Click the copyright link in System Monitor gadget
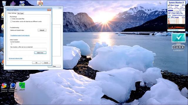Screen dimensions: 188x105 (173, 30)
